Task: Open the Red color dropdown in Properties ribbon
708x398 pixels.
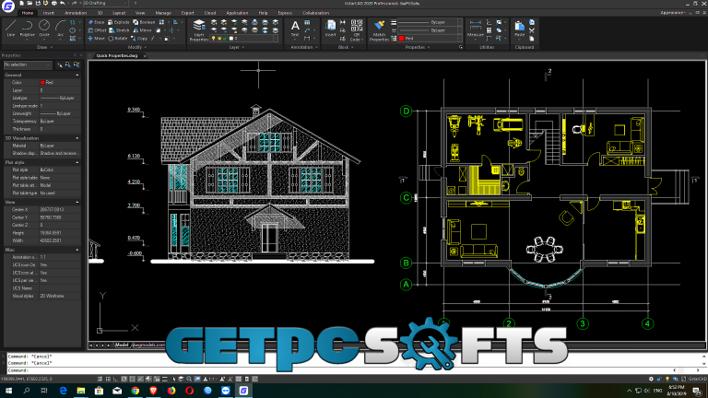Action: click(x=430, y=39)
